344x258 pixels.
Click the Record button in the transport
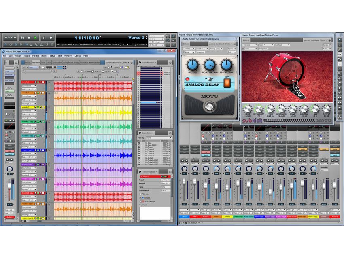[x=51, y=38]
